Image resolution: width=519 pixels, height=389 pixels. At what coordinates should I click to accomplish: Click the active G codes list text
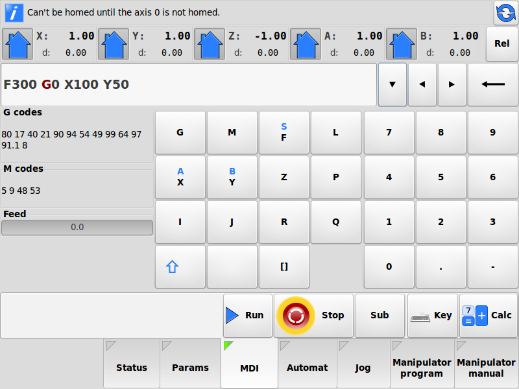click(x=71, y=139)
